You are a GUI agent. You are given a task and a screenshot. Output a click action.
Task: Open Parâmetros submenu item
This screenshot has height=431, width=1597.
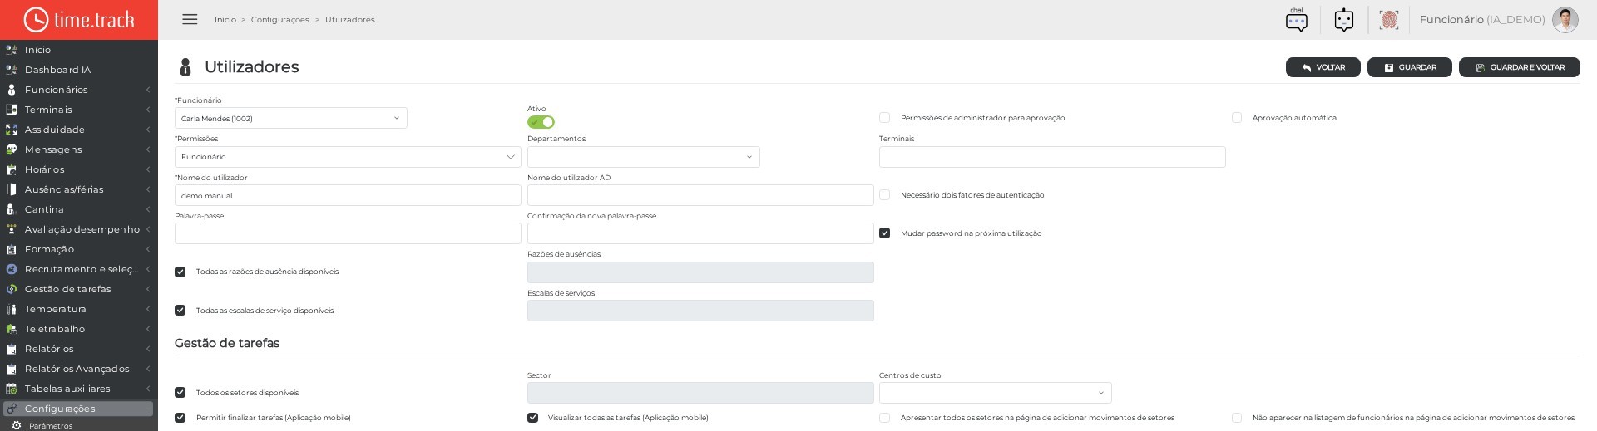pos(51,425)
